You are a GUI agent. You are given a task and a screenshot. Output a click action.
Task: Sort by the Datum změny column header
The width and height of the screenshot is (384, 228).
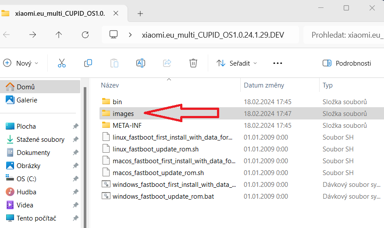264,85
